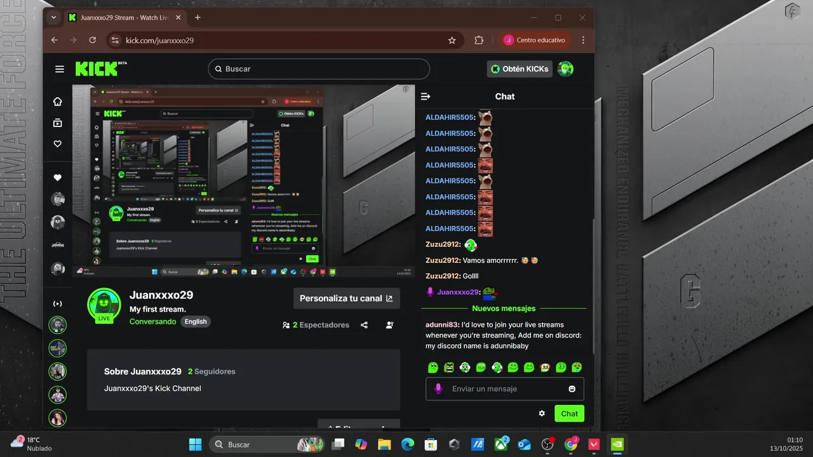
Task: Click the Obtén KICKs button
Action: [x=520, y=69]
